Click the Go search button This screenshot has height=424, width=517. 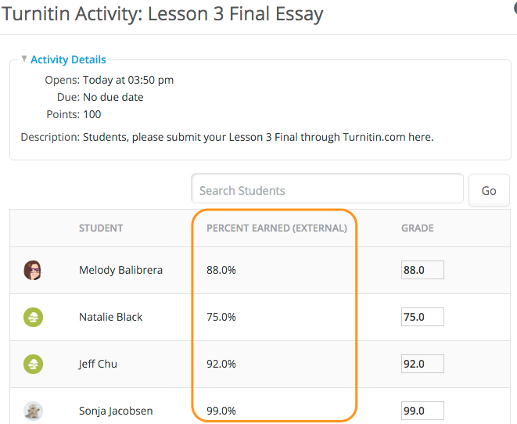coord(489,191)
